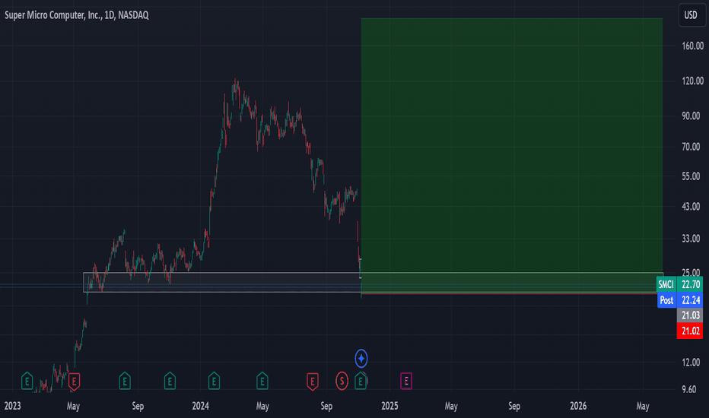Click the 22.70 last price value
Image resolution: width=709 pixels, height=418 pixels.
pyautogui.click(x=691, y=284)
